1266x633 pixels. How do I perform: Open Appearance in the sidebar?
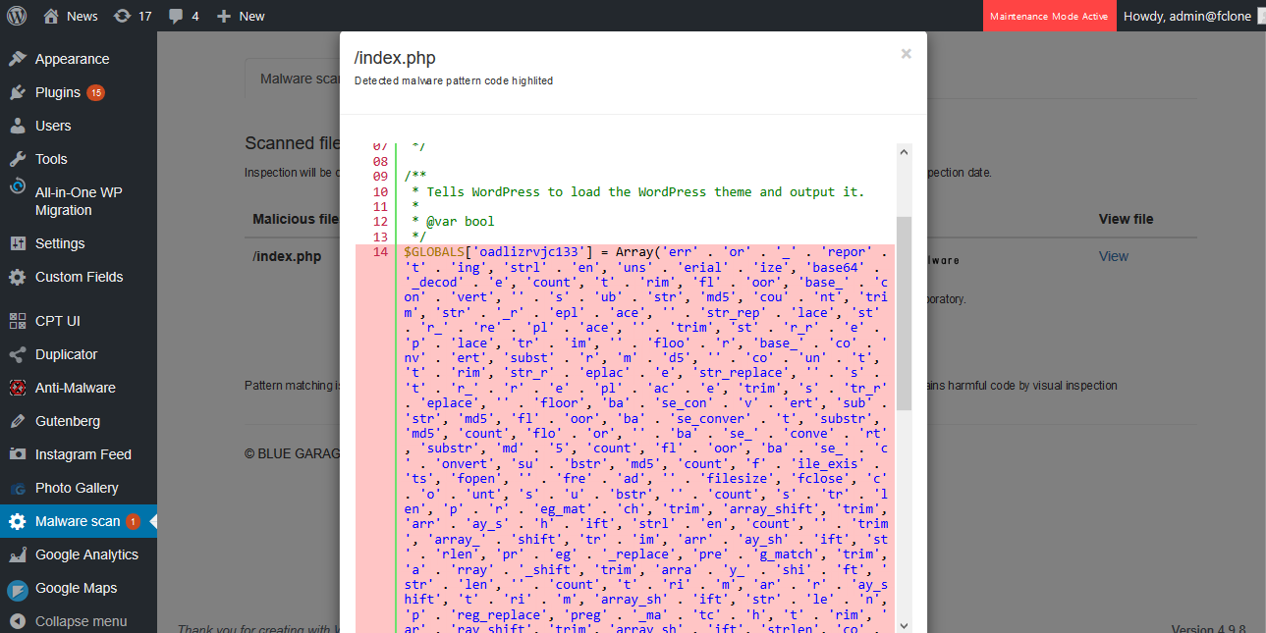tap(72, 59)
